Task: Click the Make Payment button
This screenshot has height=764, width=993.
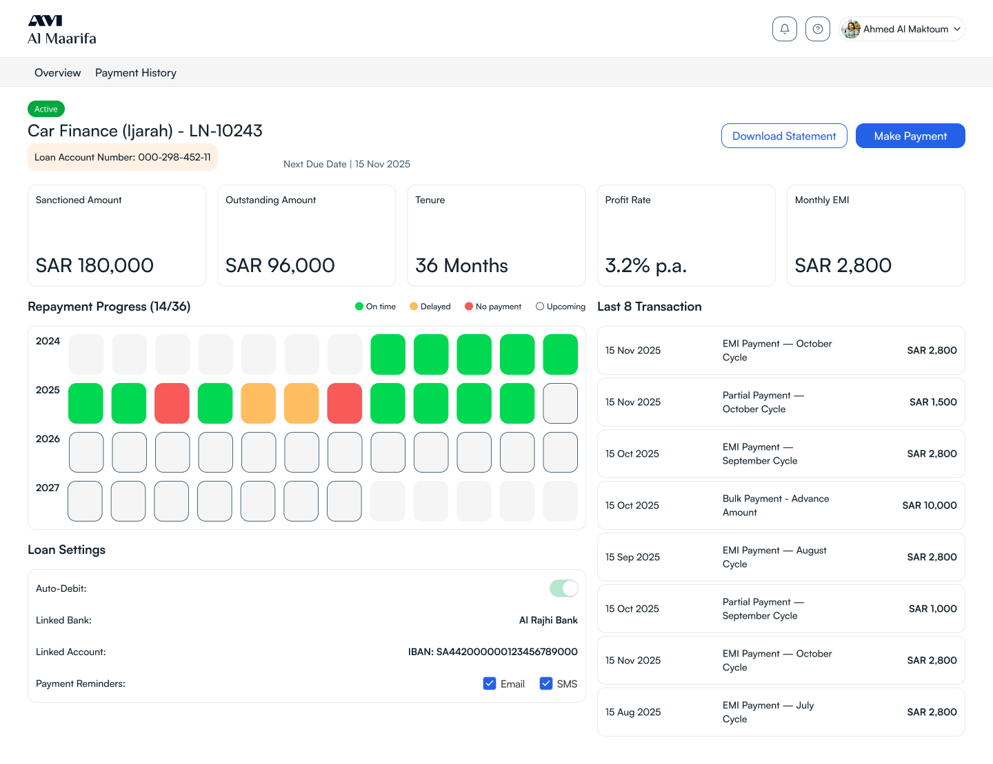Action: 910,136
